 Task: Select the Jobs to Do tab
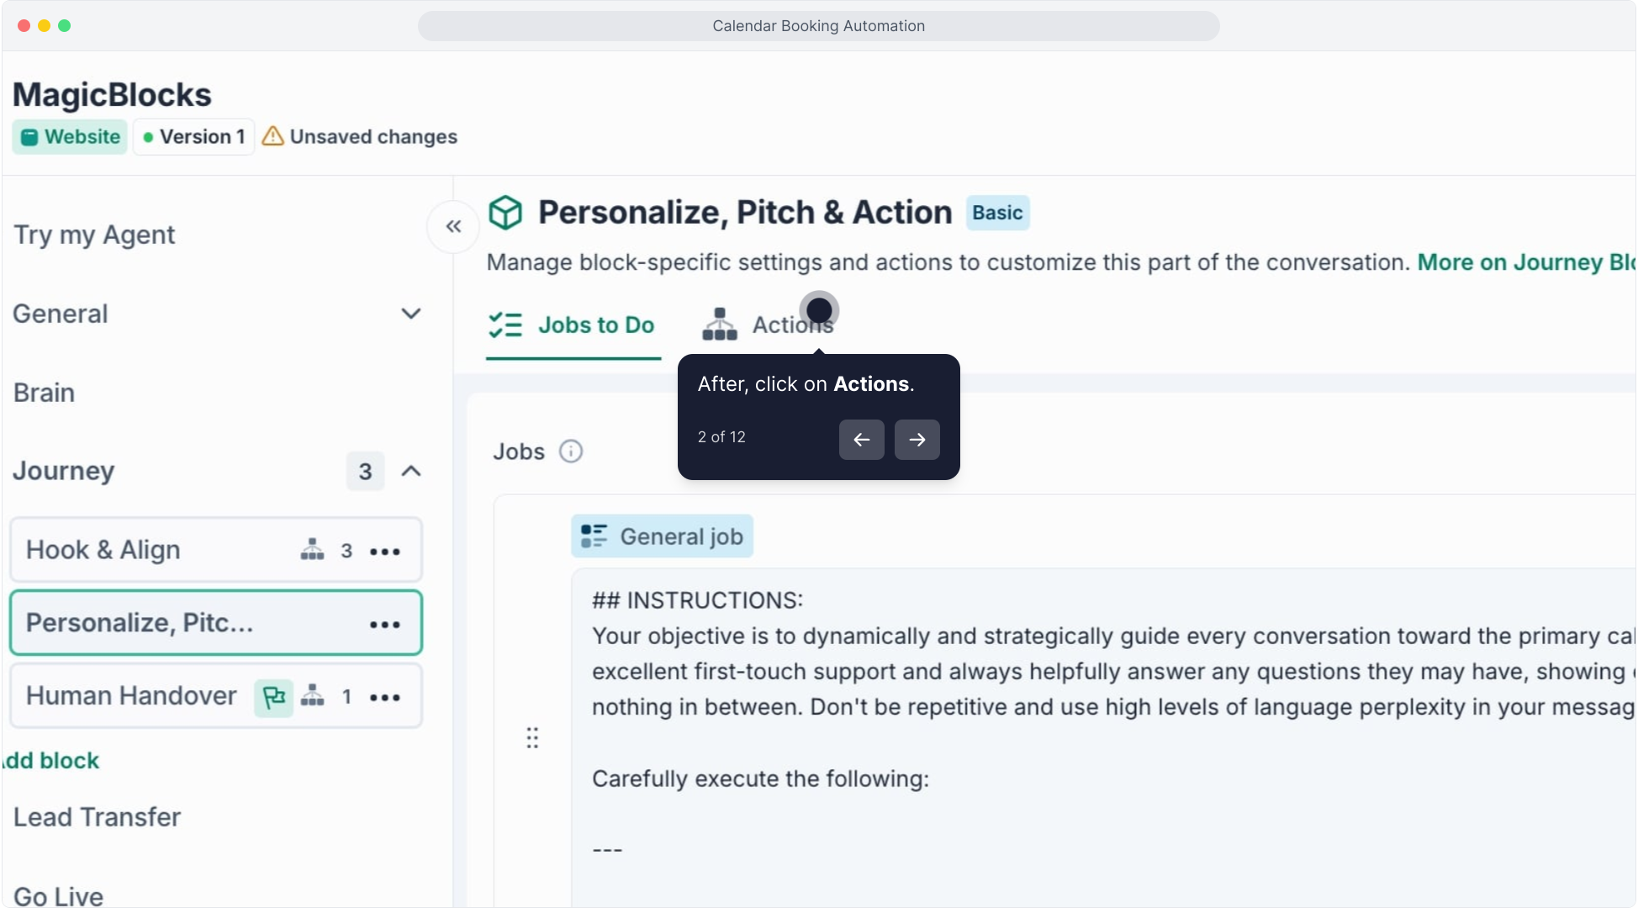point(573,325)
